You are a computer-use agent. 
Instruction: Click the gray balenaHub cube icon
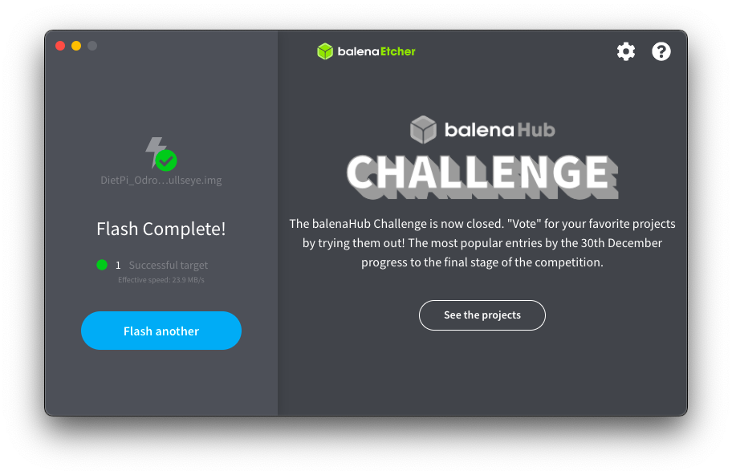coord(423,129)
